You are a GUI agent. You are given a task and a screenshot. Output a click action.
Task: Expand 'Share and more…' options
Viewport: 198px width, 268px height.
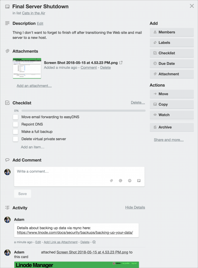coord(169,140)
